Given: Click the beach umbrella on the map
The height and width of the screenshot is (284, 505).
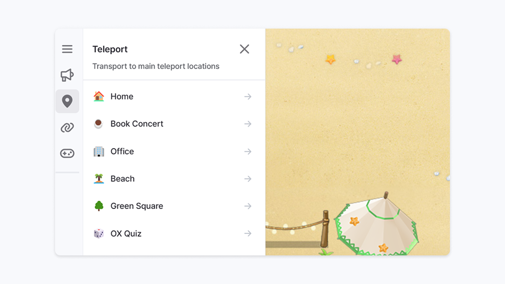Looking at the screenshot, I should pyautogui.click(x=376, y=224).
